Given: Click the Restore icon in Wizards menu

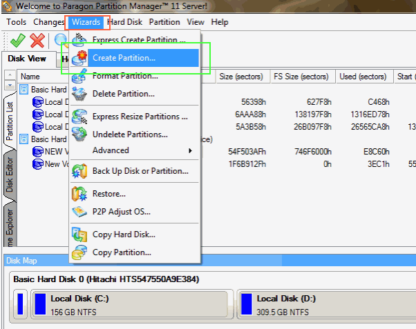Looking at the screenshot, I should click(80, 194).
